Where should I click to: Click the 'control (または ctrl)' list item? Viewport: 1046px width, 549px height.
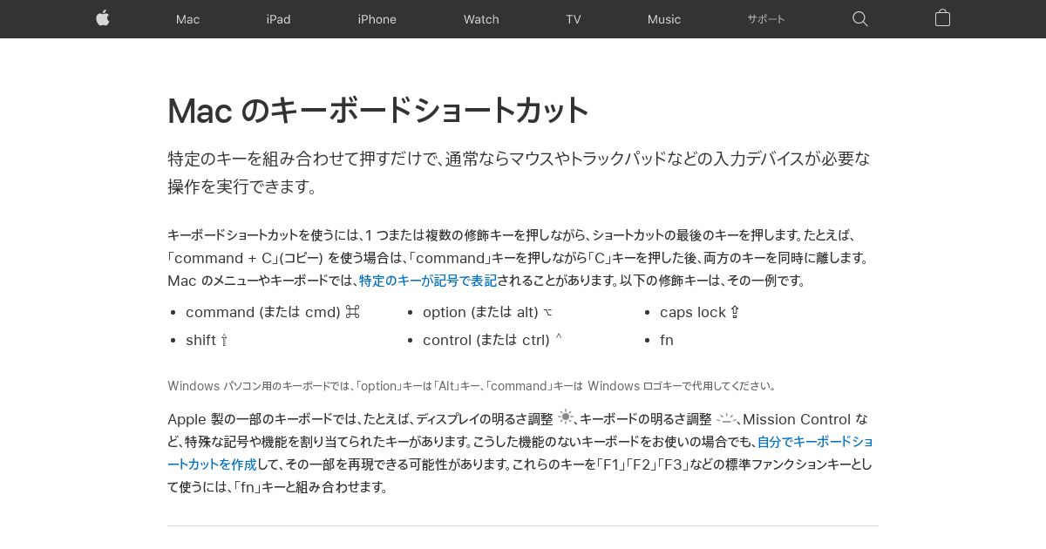click(492, 340)
